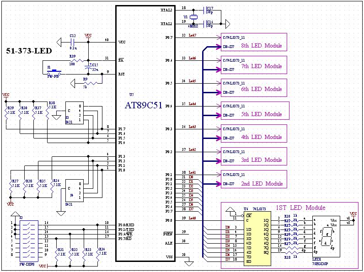
Task: Click the XTAL1 pin label
Action: (166, 24)
